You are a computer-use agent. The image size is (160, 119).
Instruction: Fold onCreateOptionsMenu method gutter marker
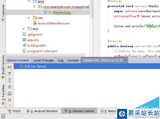[100, 46]
